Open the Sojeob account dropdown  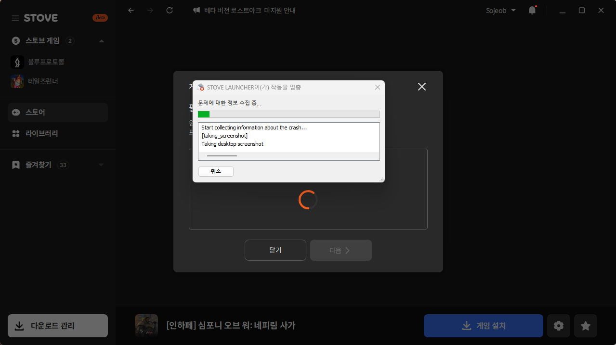tap(500, 10)
